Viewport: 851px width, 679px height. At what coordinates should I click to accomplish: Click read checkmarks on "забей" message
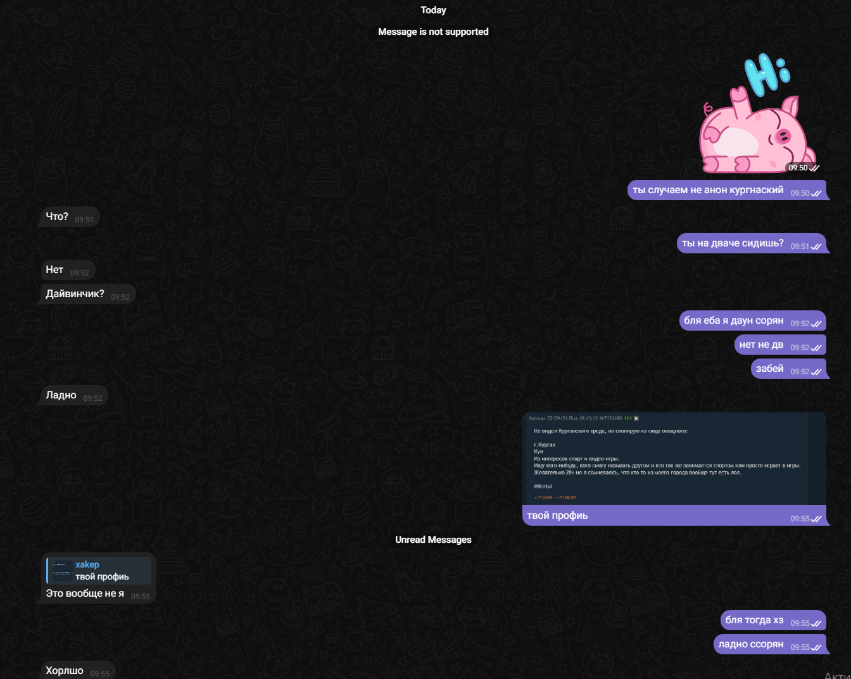pyautogui.click(x=816, y=372)
